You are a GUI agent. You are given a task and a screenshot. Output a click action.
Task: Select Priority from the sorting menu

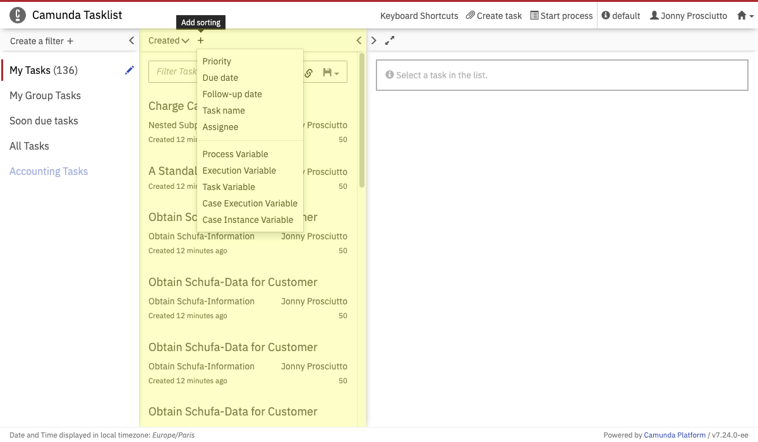point(217,61)
